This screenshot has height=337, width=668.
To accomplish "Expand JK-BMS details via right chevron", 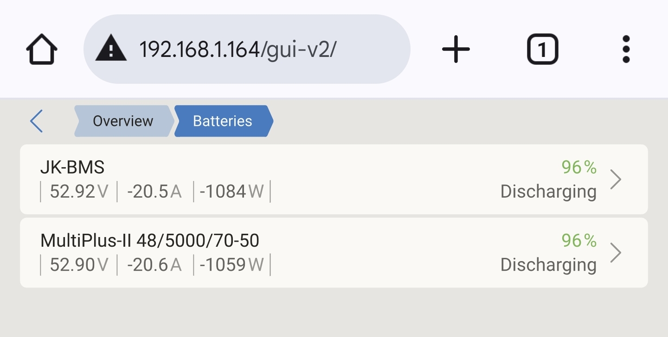I will pos(616,180).
